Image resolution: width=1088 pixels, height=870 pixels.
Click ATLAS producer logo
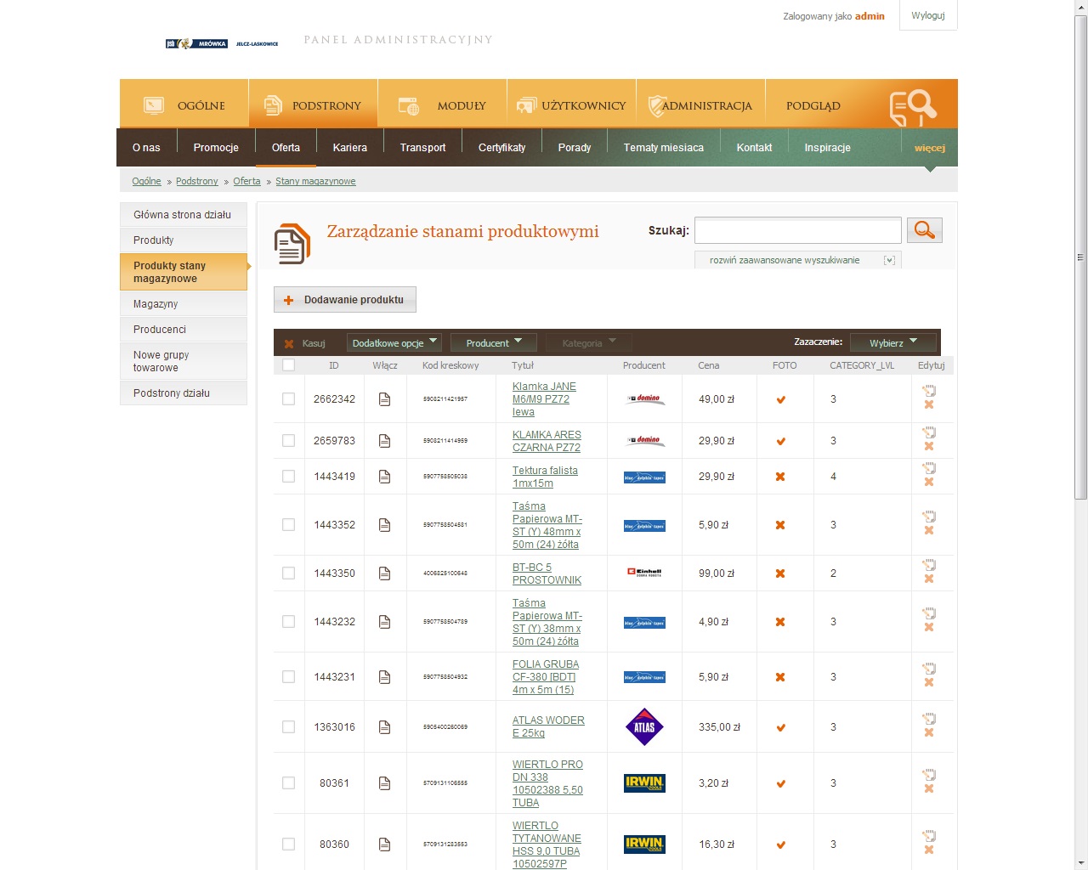tap(644, 727)
